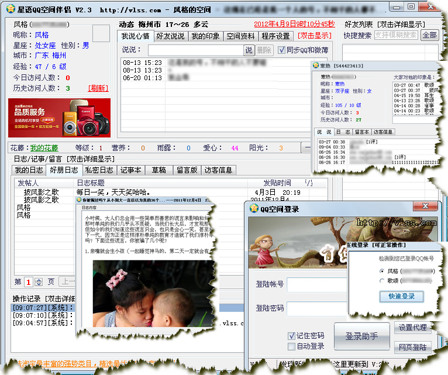Open 日志 tab in 寒热 window

click(x=343, y=132)
